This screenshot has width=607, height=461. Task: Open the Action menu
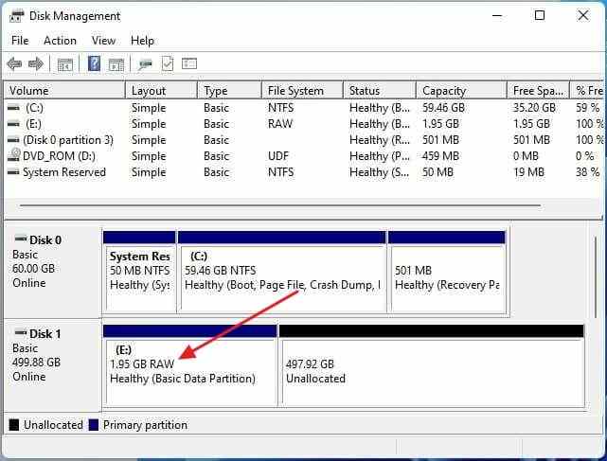coord(60,41)
